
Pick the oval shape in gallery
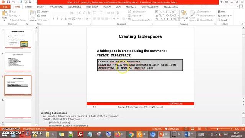pyautogui.click(x=171, y=12)
